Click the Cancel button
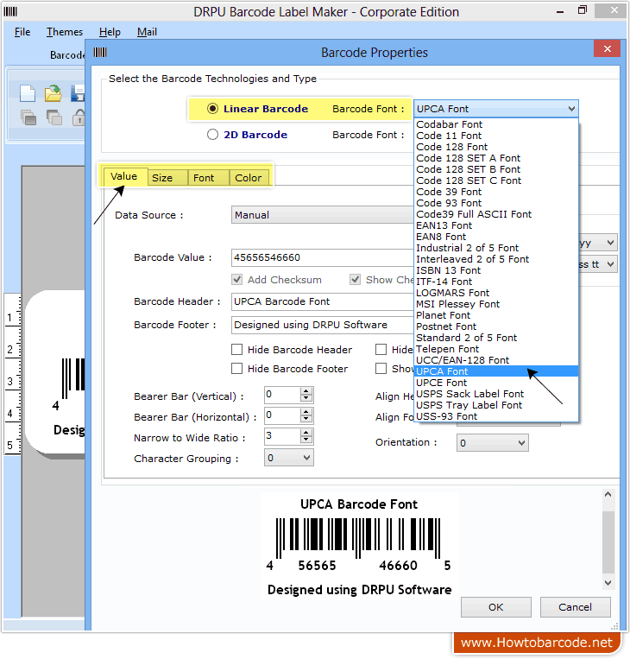The height and width of the screenshot is (659, 630). pyautogui.click(x=575, y=607)
